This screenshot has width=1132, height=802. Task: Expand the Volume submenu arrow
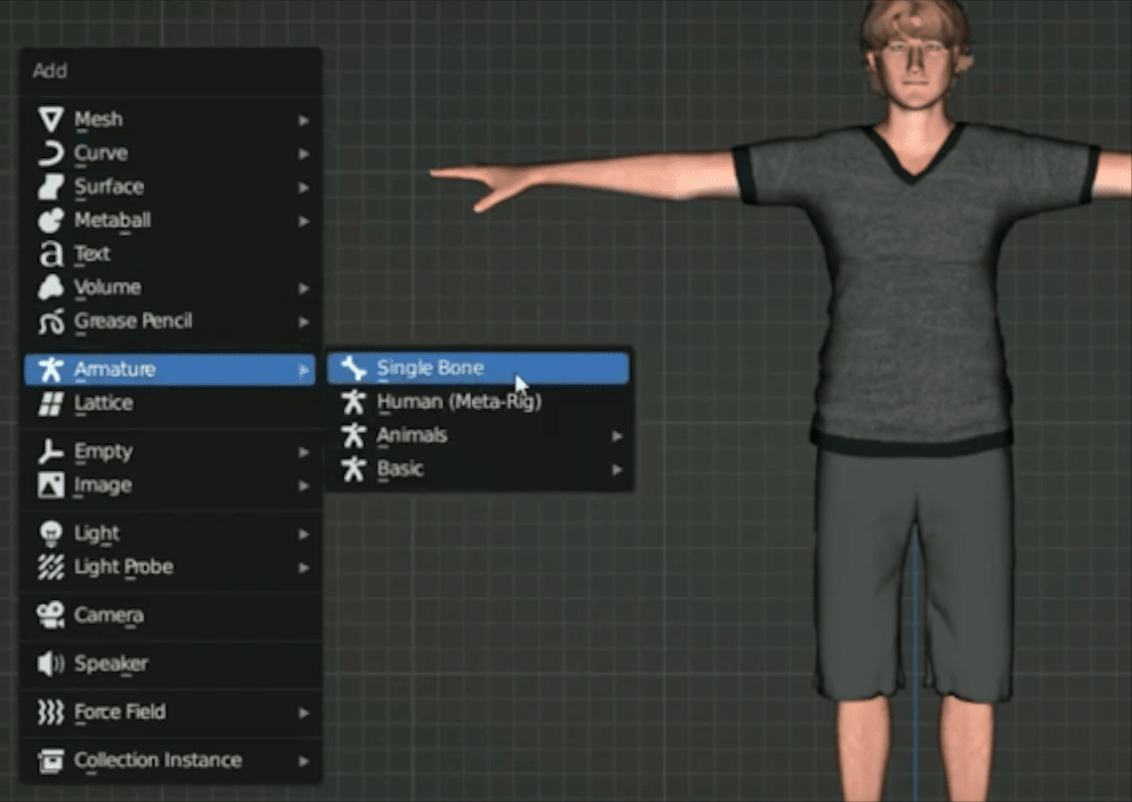tap(304, 288)
